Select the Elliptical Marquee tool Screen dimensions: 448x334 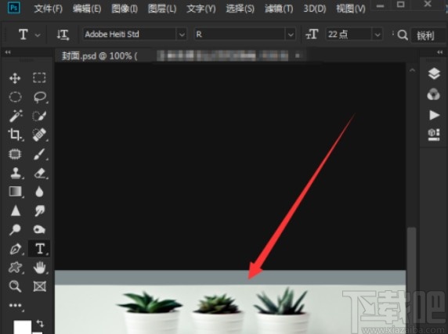[15, 97]
